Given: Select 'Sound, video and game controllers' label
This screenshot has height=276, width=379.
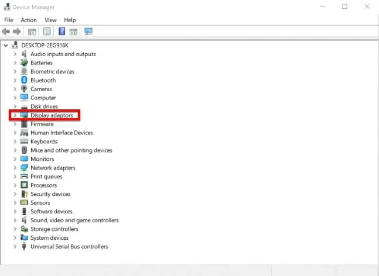Looking at the screenshot, I should [x=75, y=220].
